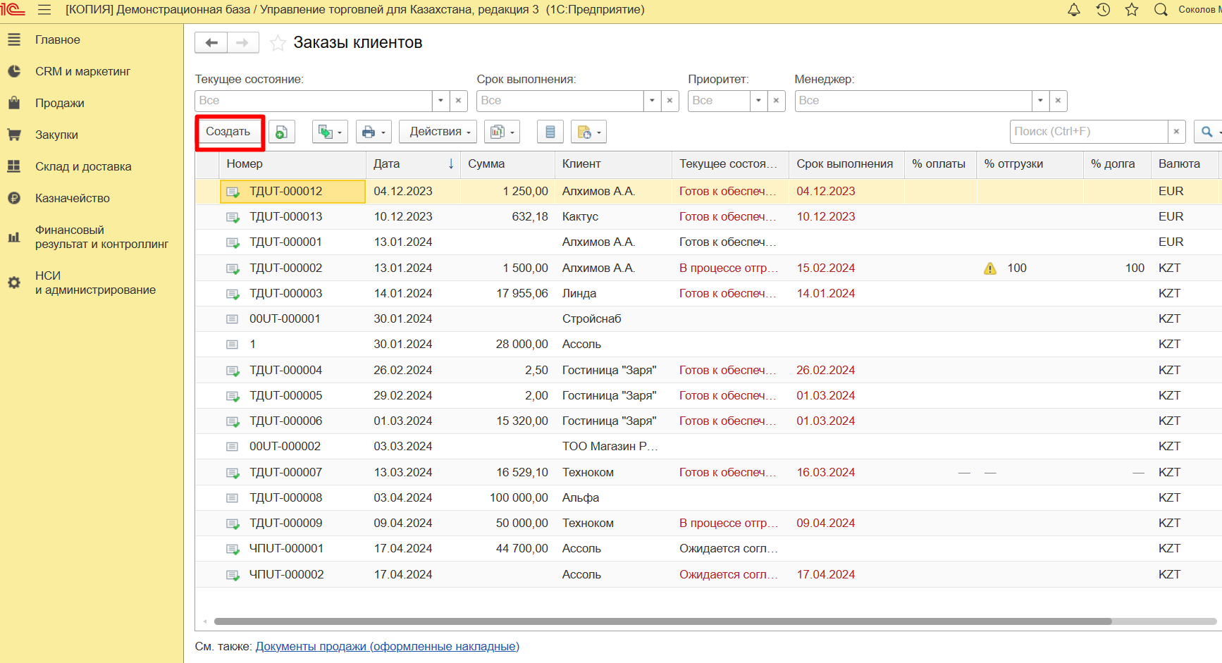The image size is (1222, 663).
Task: Expand the Текущее состояние dropdown
Action: click(x=440, y=101)
